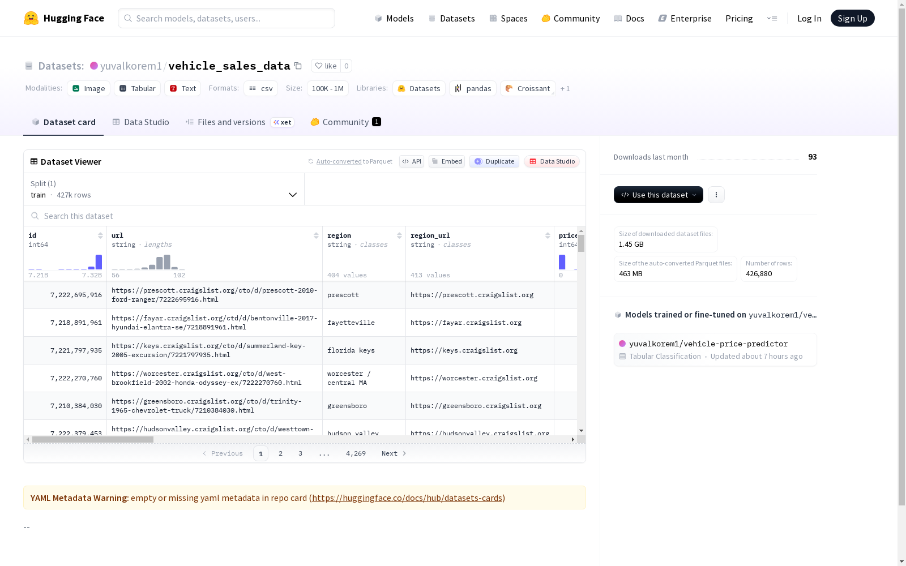The height and width of the screenshot is (566, 906).
Task: Click the yuvalkorem1 owner name link
Action: pyautogui.click(x=131, y=66)
